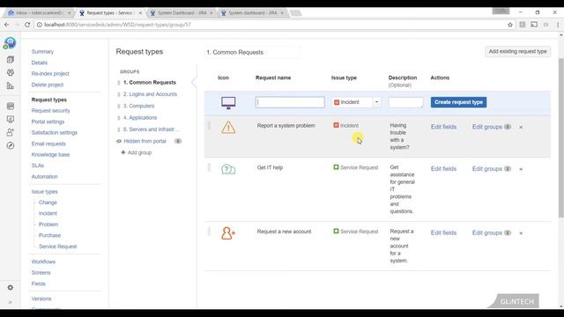Open the reports chart icon in sidebar
This screenshot has width=564, height=317.
[11, 85]
